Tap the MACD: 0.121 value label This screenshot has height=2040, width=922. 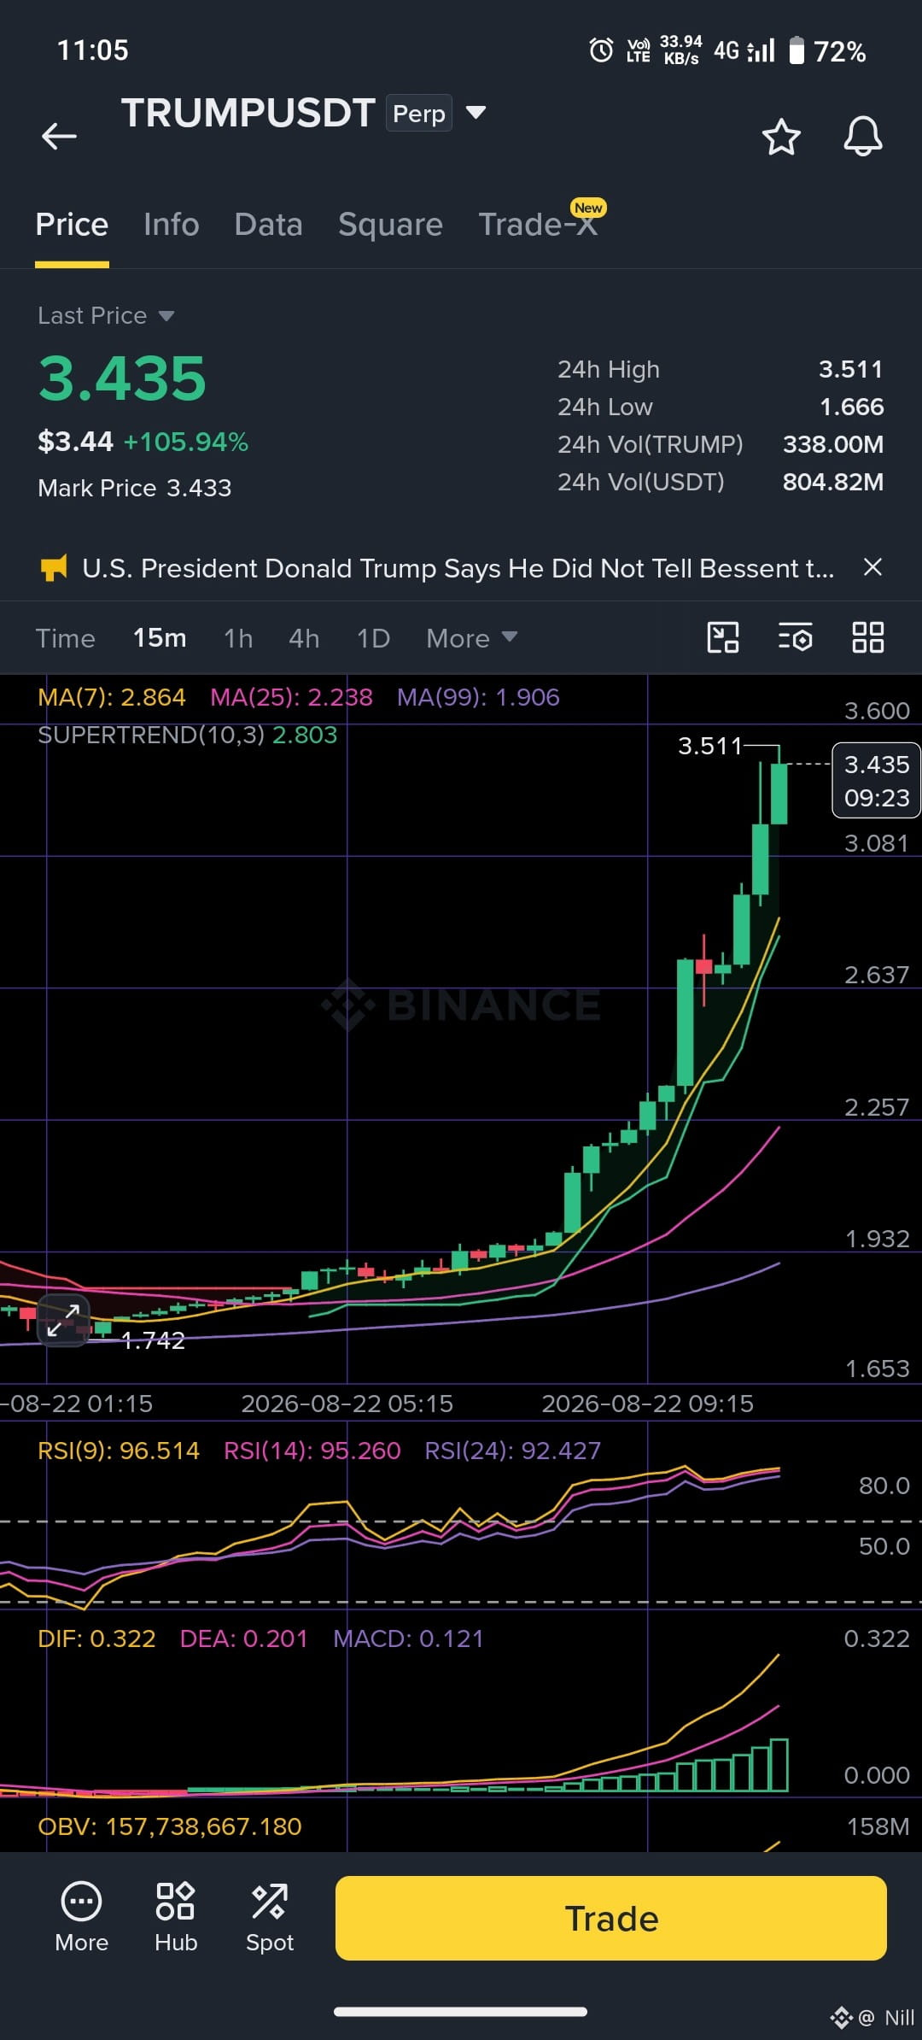pos(408,1638)
